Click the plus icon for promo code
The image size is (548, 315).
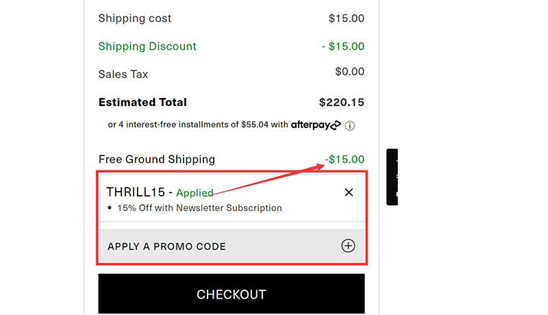coord(348,246)
